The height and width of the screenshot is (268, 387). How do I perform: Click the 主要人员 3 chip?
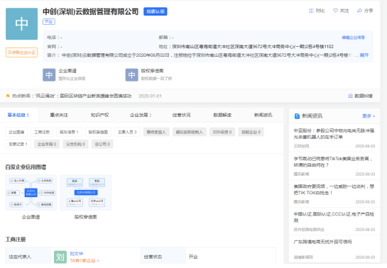[127, 132]
